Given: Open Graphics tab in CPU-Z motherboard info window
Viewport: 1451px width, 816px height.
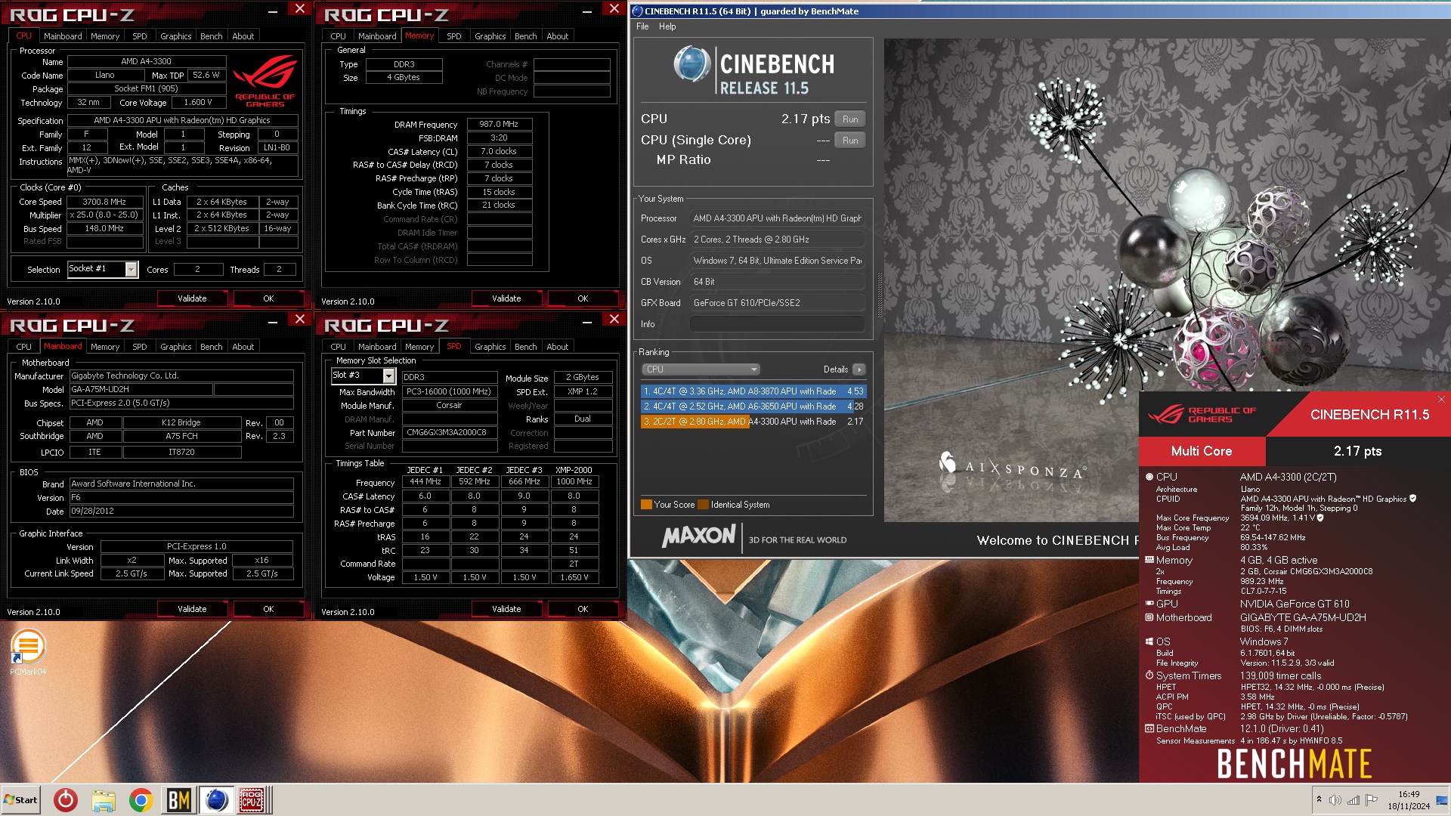Looking at the screenshot, I should 175,347.
